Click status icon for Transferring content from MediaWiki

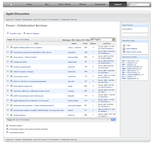click(11, 52)
